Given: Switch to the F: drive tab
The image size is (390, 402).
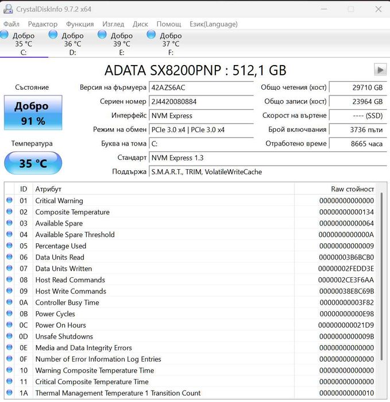Looking at the screenshot, I should pos(171,44).
